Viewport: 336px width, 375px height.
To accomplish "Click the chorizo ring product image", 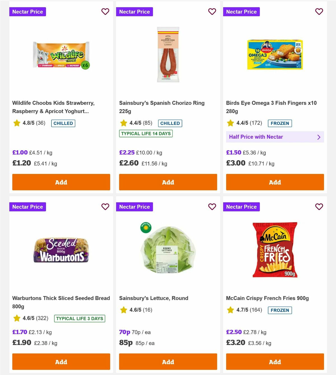I will click(x=168, y=55).
